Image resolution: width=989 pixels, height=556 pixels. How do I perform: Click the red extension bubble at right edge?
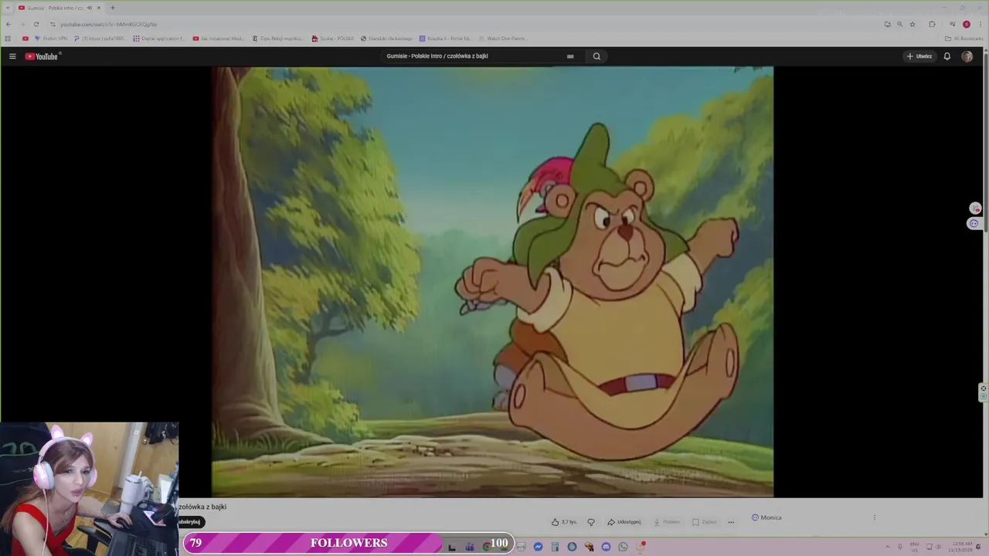click(x=975, y=208)
